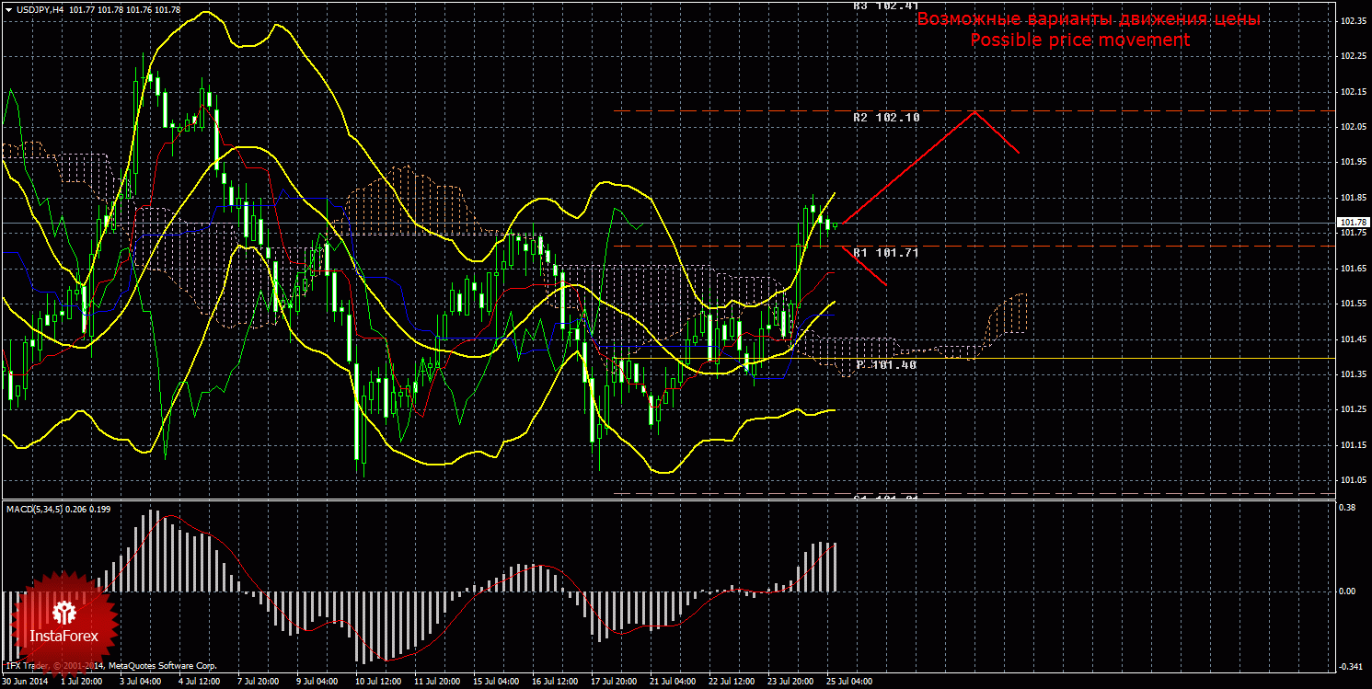Click the 'Possible price movement' red text

pos(1079,40)
